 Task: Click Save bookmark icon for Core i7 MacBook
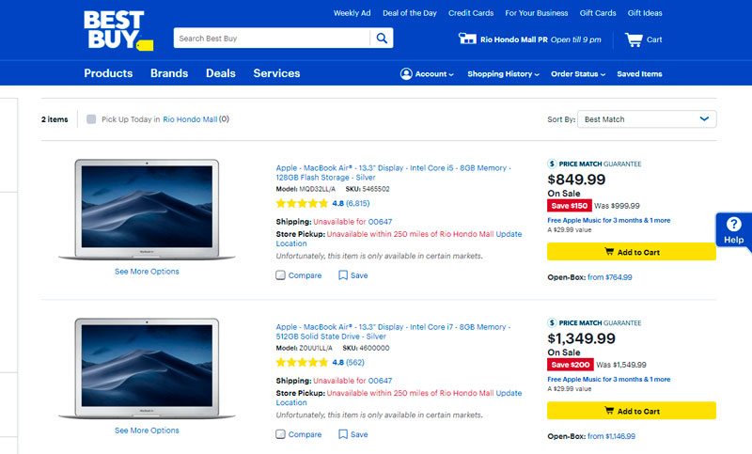point(343,434)
